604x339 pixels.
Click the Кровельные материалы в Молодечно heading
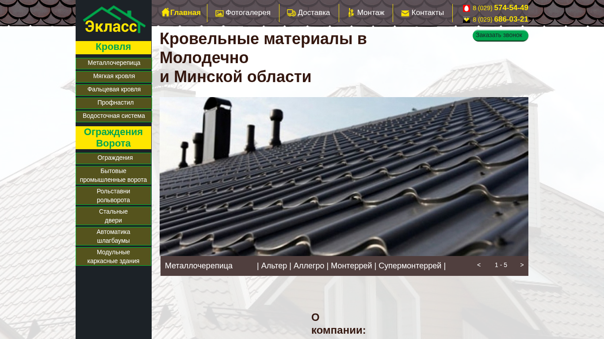(263, 58)
